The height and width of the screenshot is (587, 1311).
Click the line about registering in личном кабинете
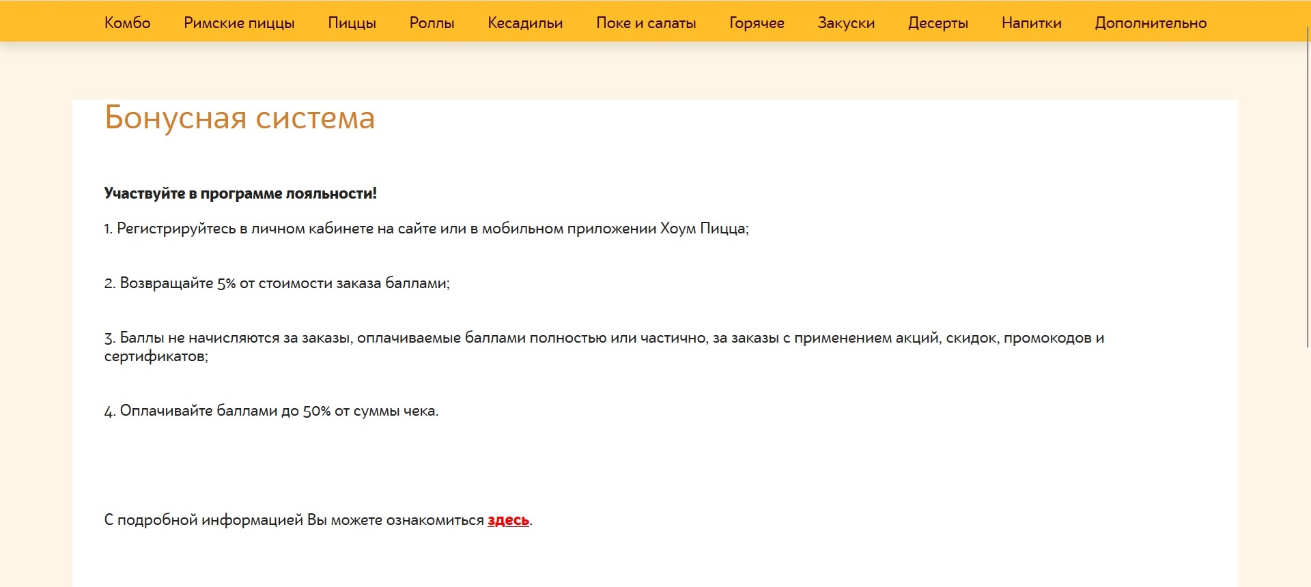[x=427, y=229]
